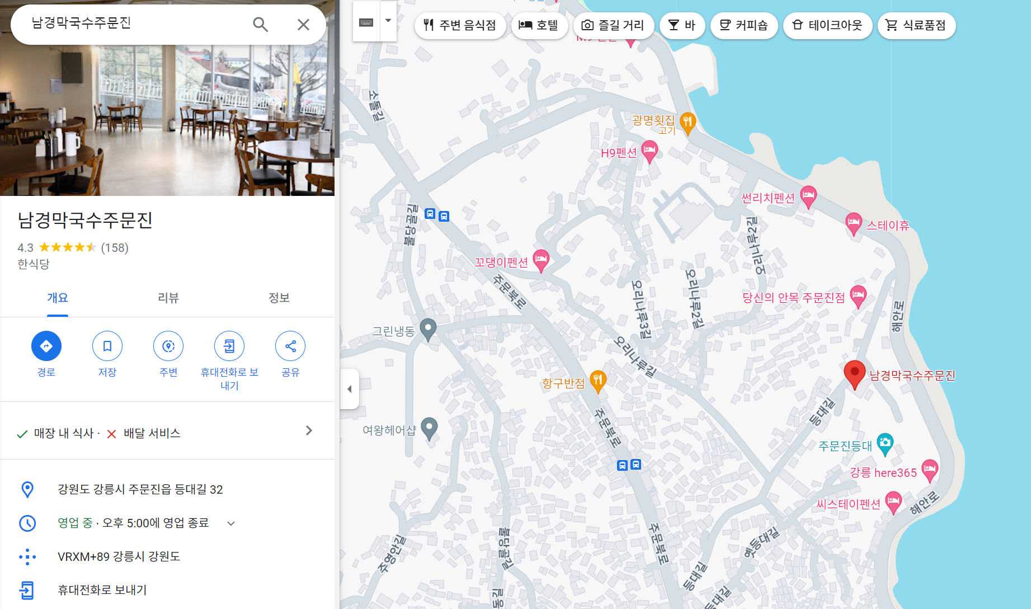Image resolution: width=1031 pixels, height=609 pixels.
Task: Switch to the 정보 tab
Action: (x=279, y=298)
